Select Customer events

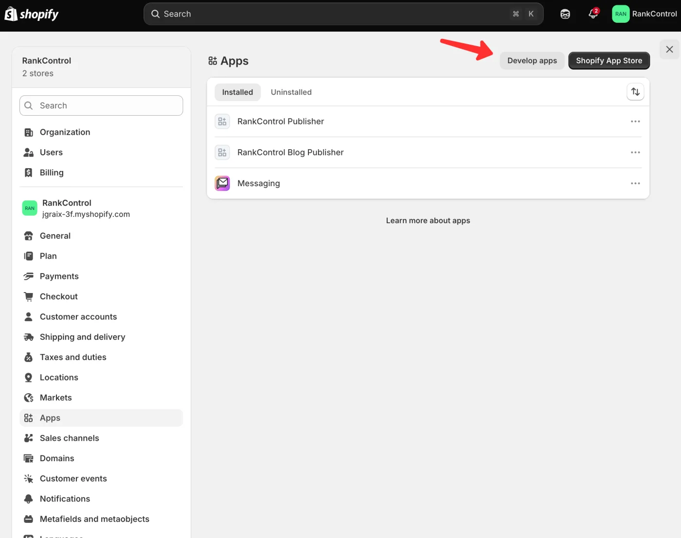[x=101, y=479]
